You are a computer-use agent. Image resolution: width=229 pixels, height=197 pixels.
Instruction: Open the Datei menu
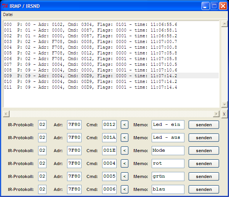[x=8, y=14]
